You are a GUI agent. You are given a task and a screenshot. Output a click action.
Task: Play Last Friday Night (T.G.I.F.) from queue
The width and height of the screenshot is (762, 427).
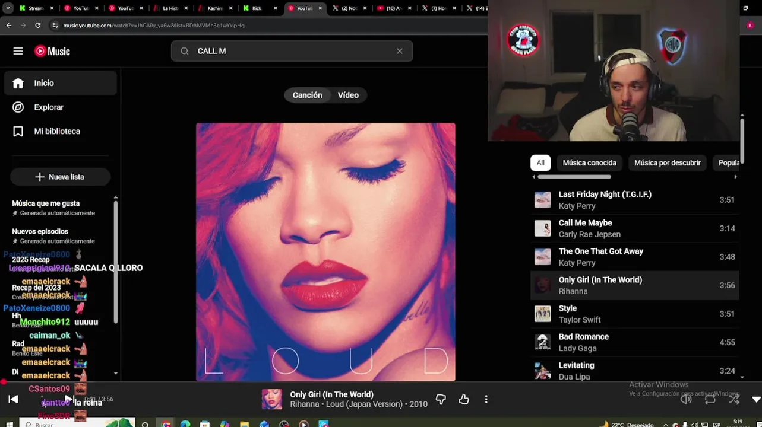[634, 200]
